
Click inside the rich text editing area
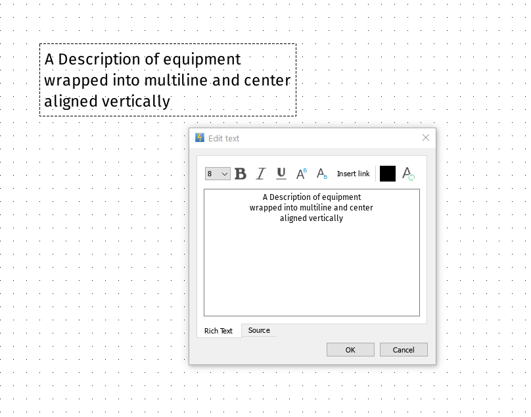click(x=312, y=270)
